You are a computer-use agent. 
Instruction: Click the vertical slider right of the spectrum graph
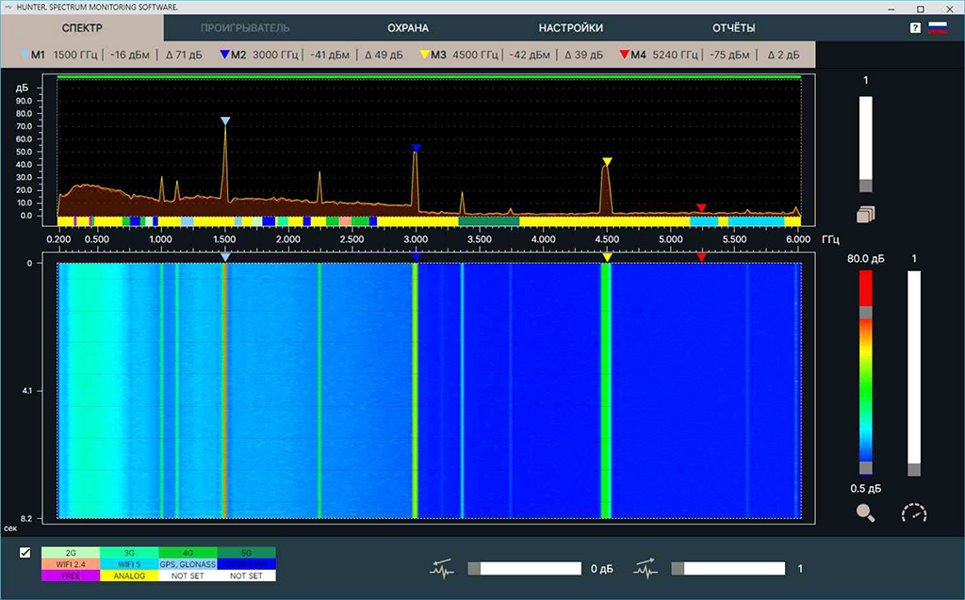(865, 144)
